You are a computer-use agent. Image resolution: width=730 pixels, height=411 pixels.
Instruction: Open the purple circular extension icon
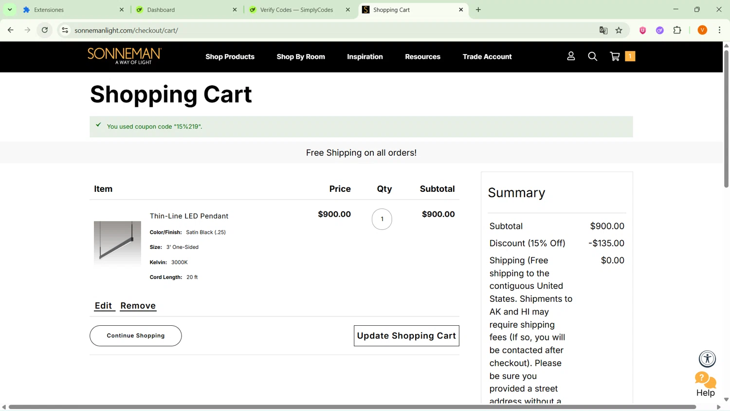[x=660, y=30]
